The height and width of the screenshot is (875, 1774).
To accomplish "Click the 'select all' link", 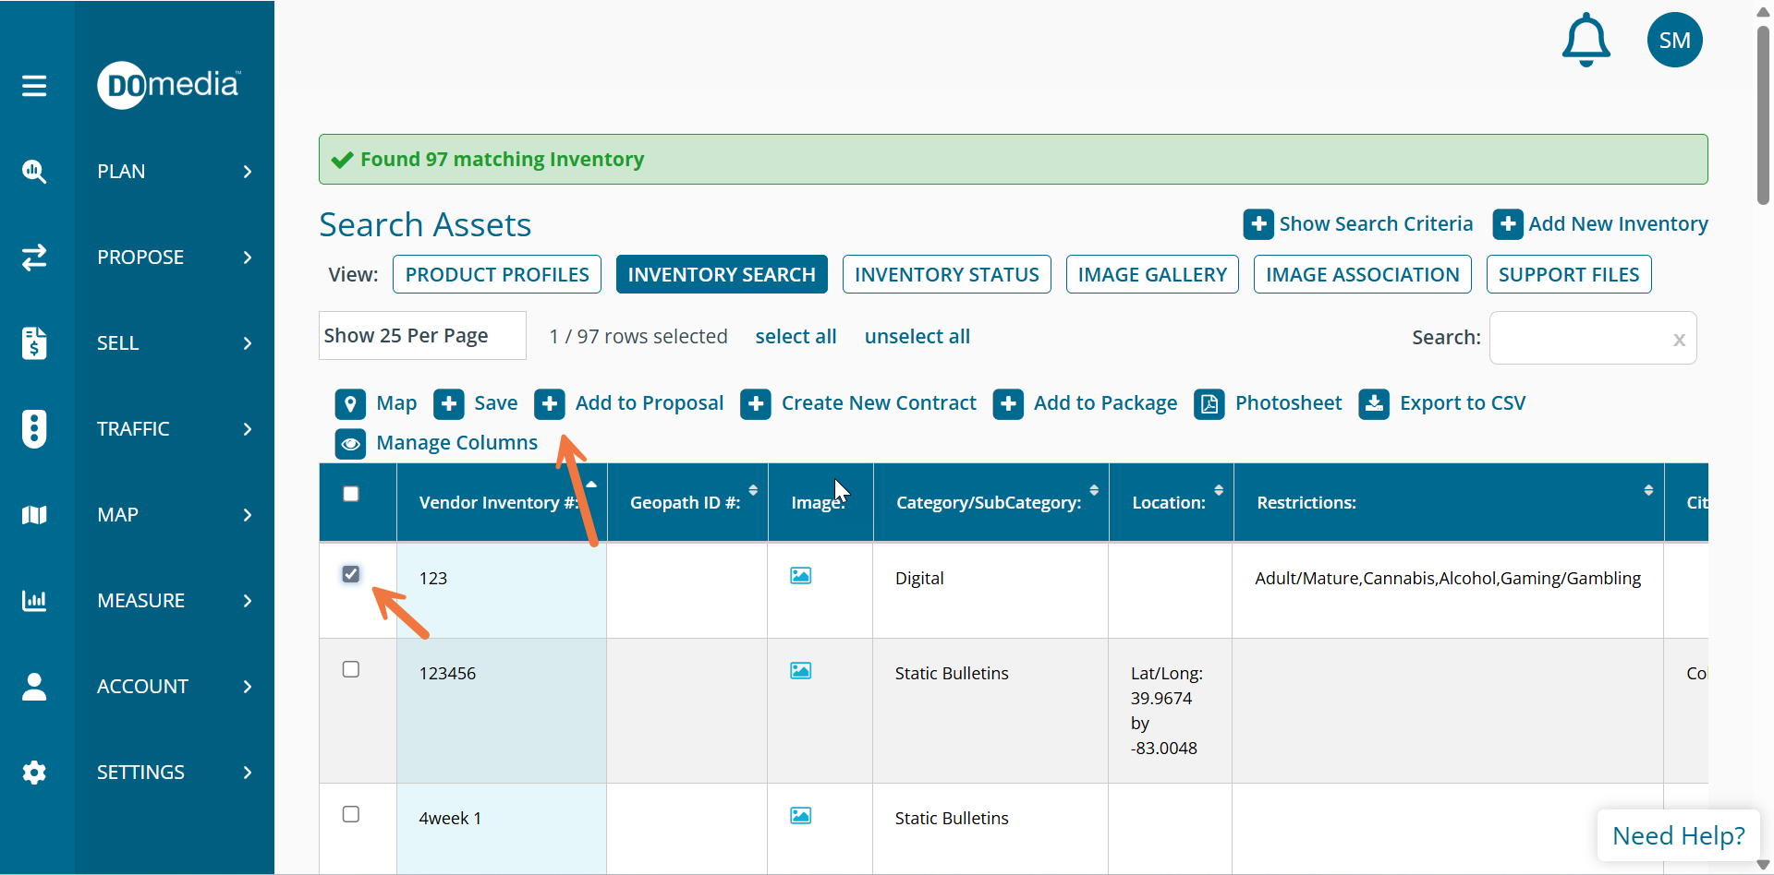I will click(x=796, y=337).
